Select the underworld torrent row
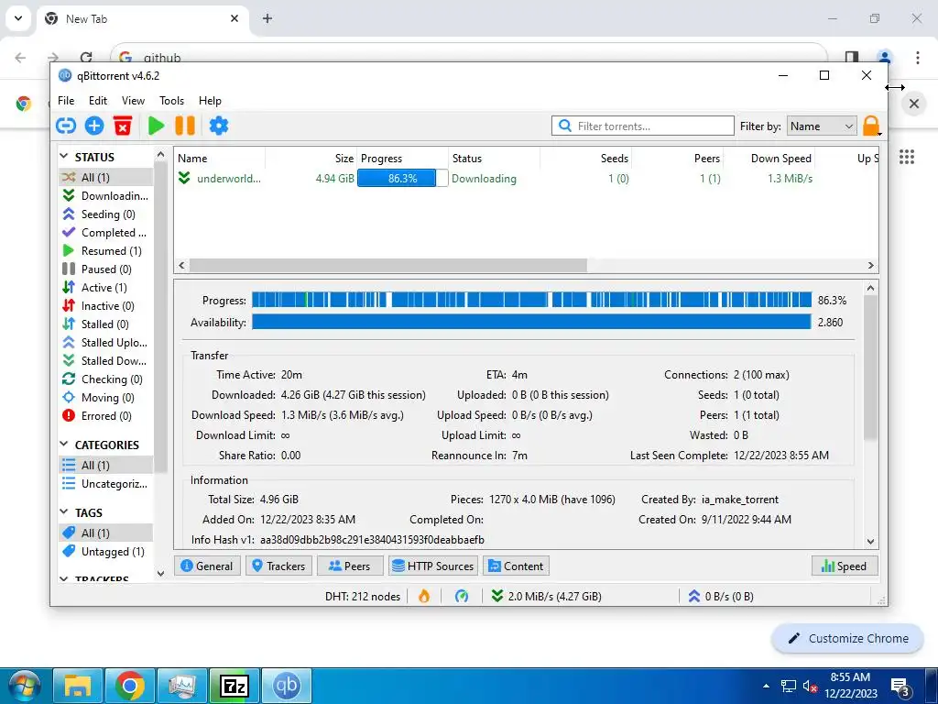Screen dimensions: 938x704 click(525, 179)
